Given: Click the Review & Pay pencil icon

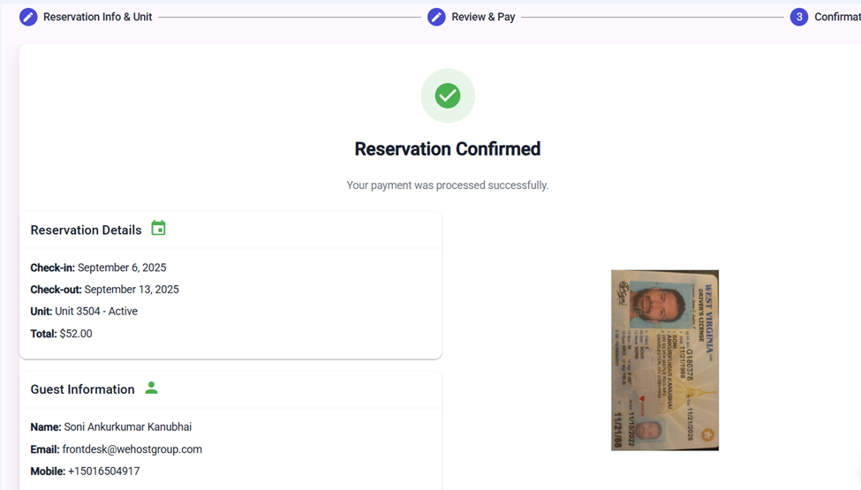Looking at the screenshot, I should [x=436, y=17].
